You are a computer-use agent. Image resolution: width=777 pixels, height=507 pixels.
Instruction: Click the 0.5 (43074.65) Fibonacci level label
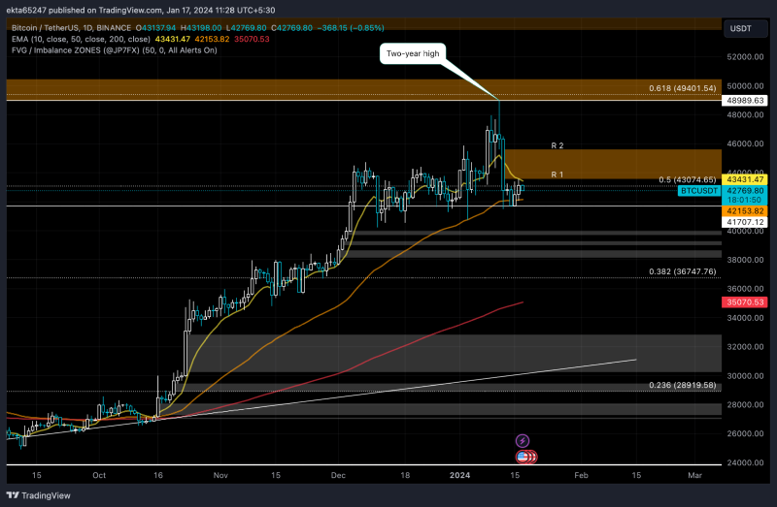click(x=685, y=179)
